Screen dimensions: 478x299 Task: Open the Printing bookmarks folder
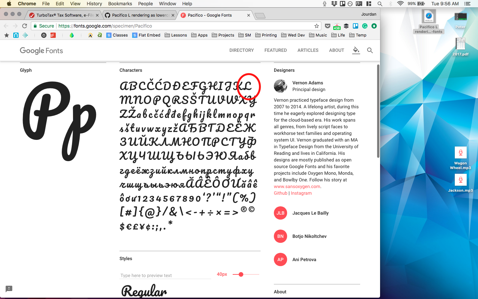pos(266,35)
